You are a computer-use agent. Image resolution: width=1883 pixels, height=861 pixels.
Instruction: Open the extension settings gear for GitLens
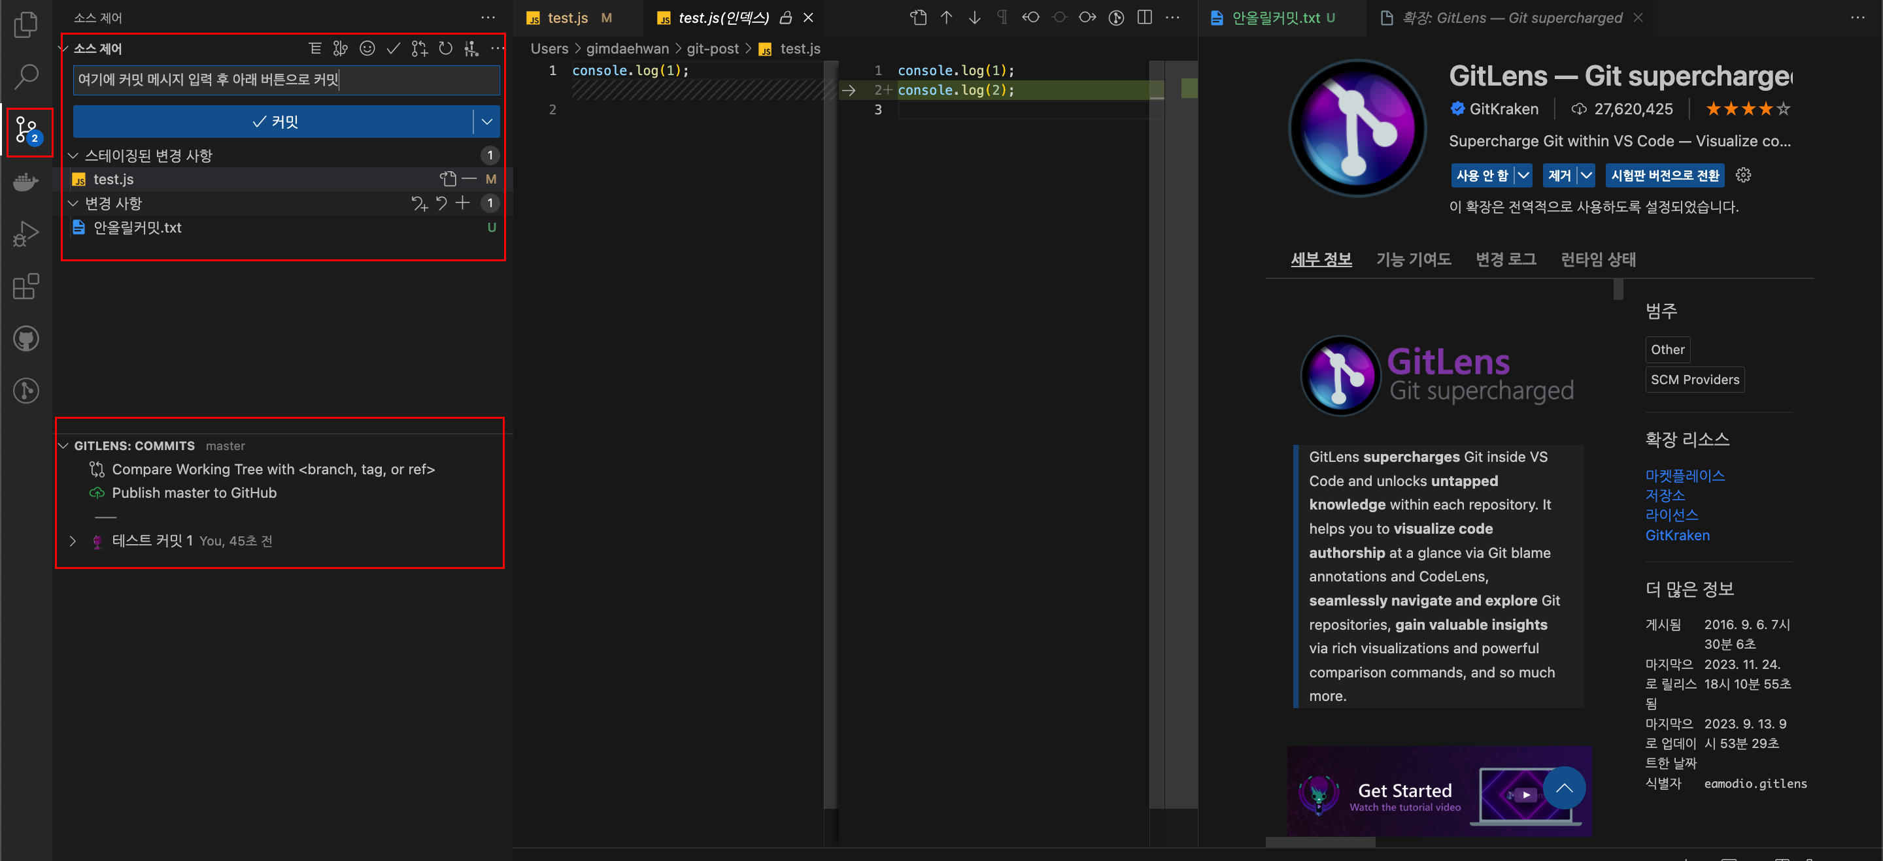pos(1742,175)
